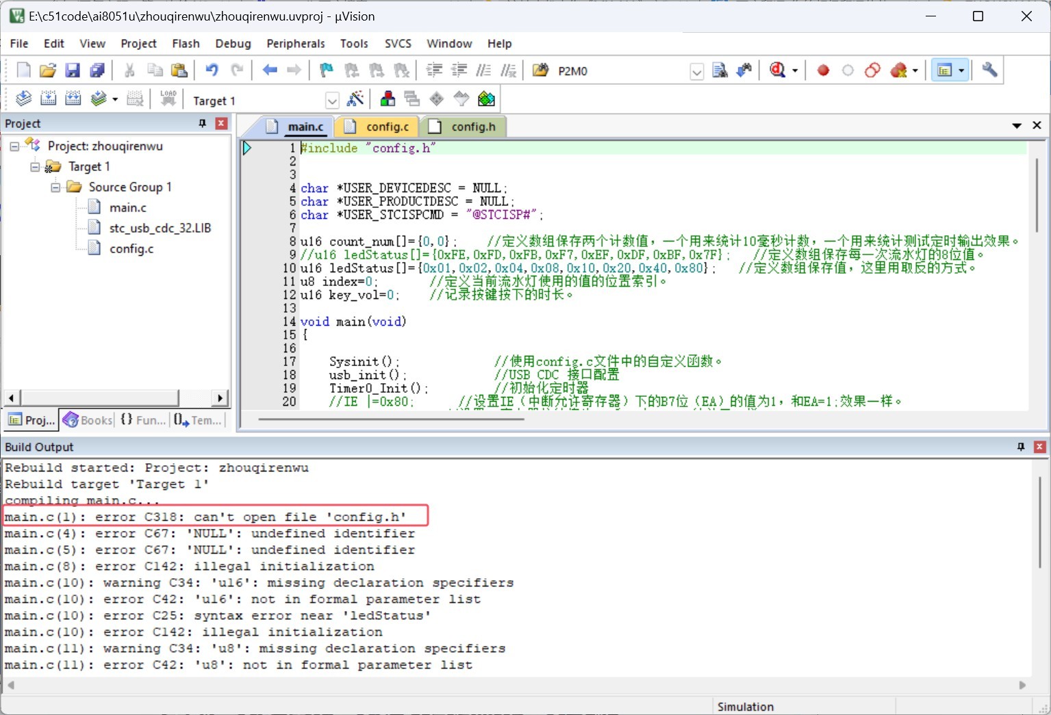Switch to Functions panel tab
This screenshot has height=715, width=1051.
point(143,420)
